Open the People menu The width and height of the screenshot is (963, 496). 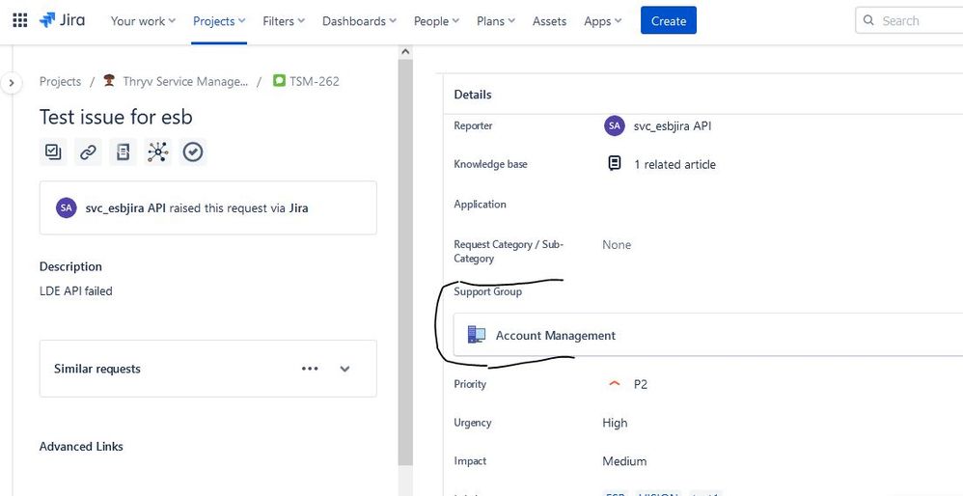click(437, 21)
